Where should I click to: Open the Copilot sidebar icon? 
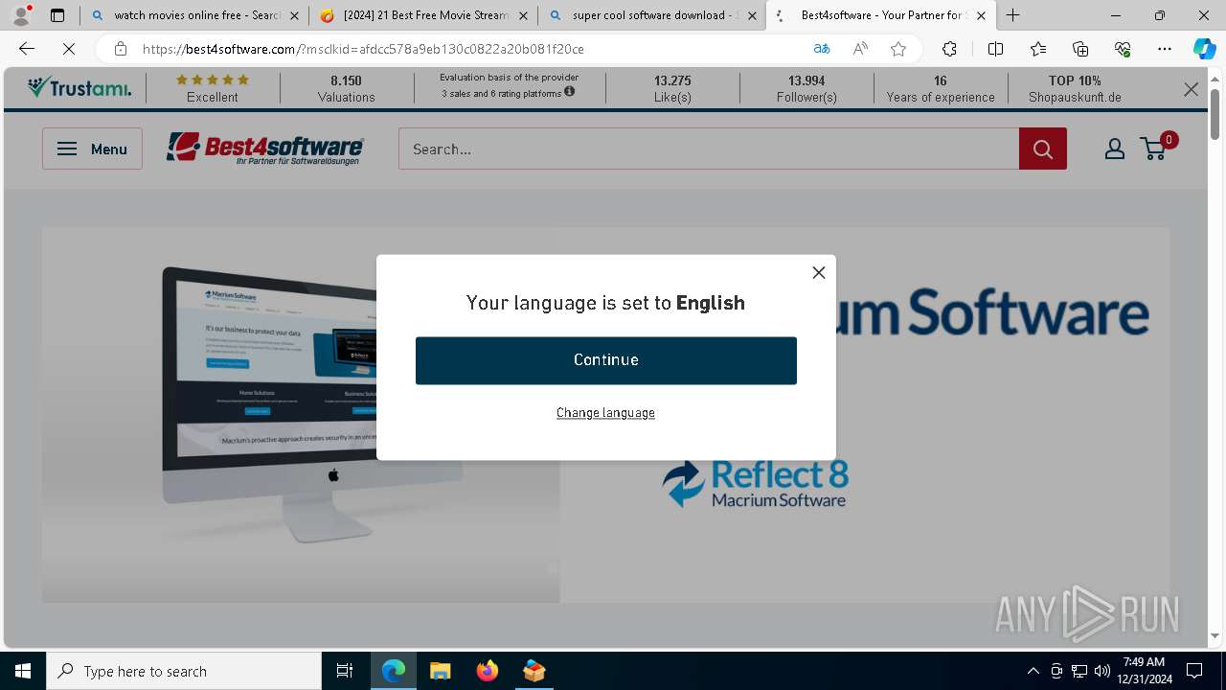click(x=1204, y=49)
